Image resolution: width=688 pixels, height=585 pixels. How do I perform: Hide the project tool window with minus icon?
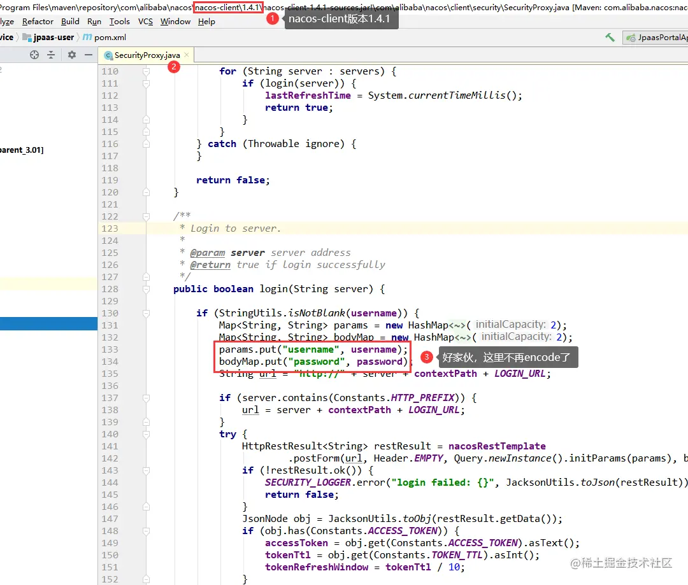tap(88, 55)
